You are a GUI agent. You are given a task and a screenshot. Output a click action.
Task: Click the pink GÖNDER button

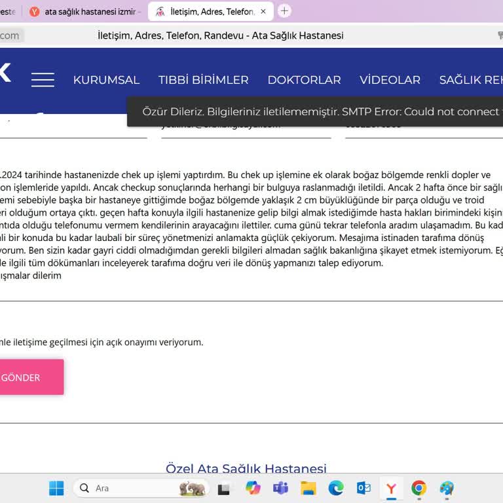pos(31,377)
